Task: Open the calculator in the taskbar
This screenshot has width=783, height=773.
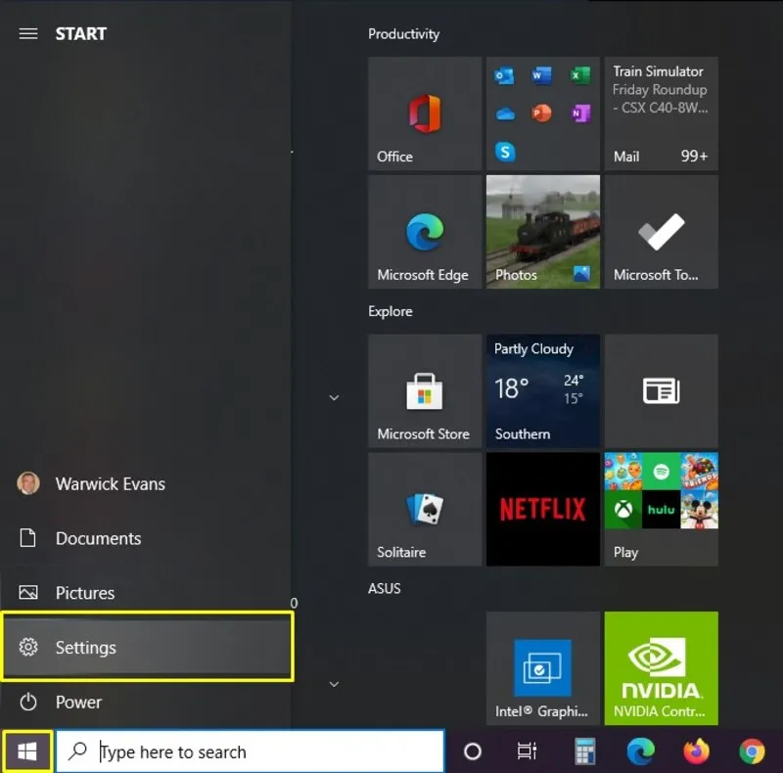Action: pyautogui.click(x=584, y=751)
